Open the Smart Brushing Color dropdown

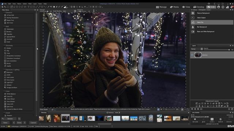click(x=69, y=11)
